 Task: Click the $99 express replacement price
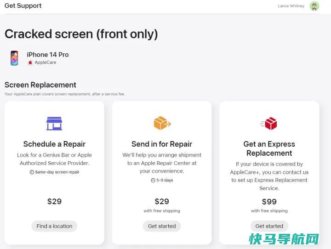coord(269,202)
